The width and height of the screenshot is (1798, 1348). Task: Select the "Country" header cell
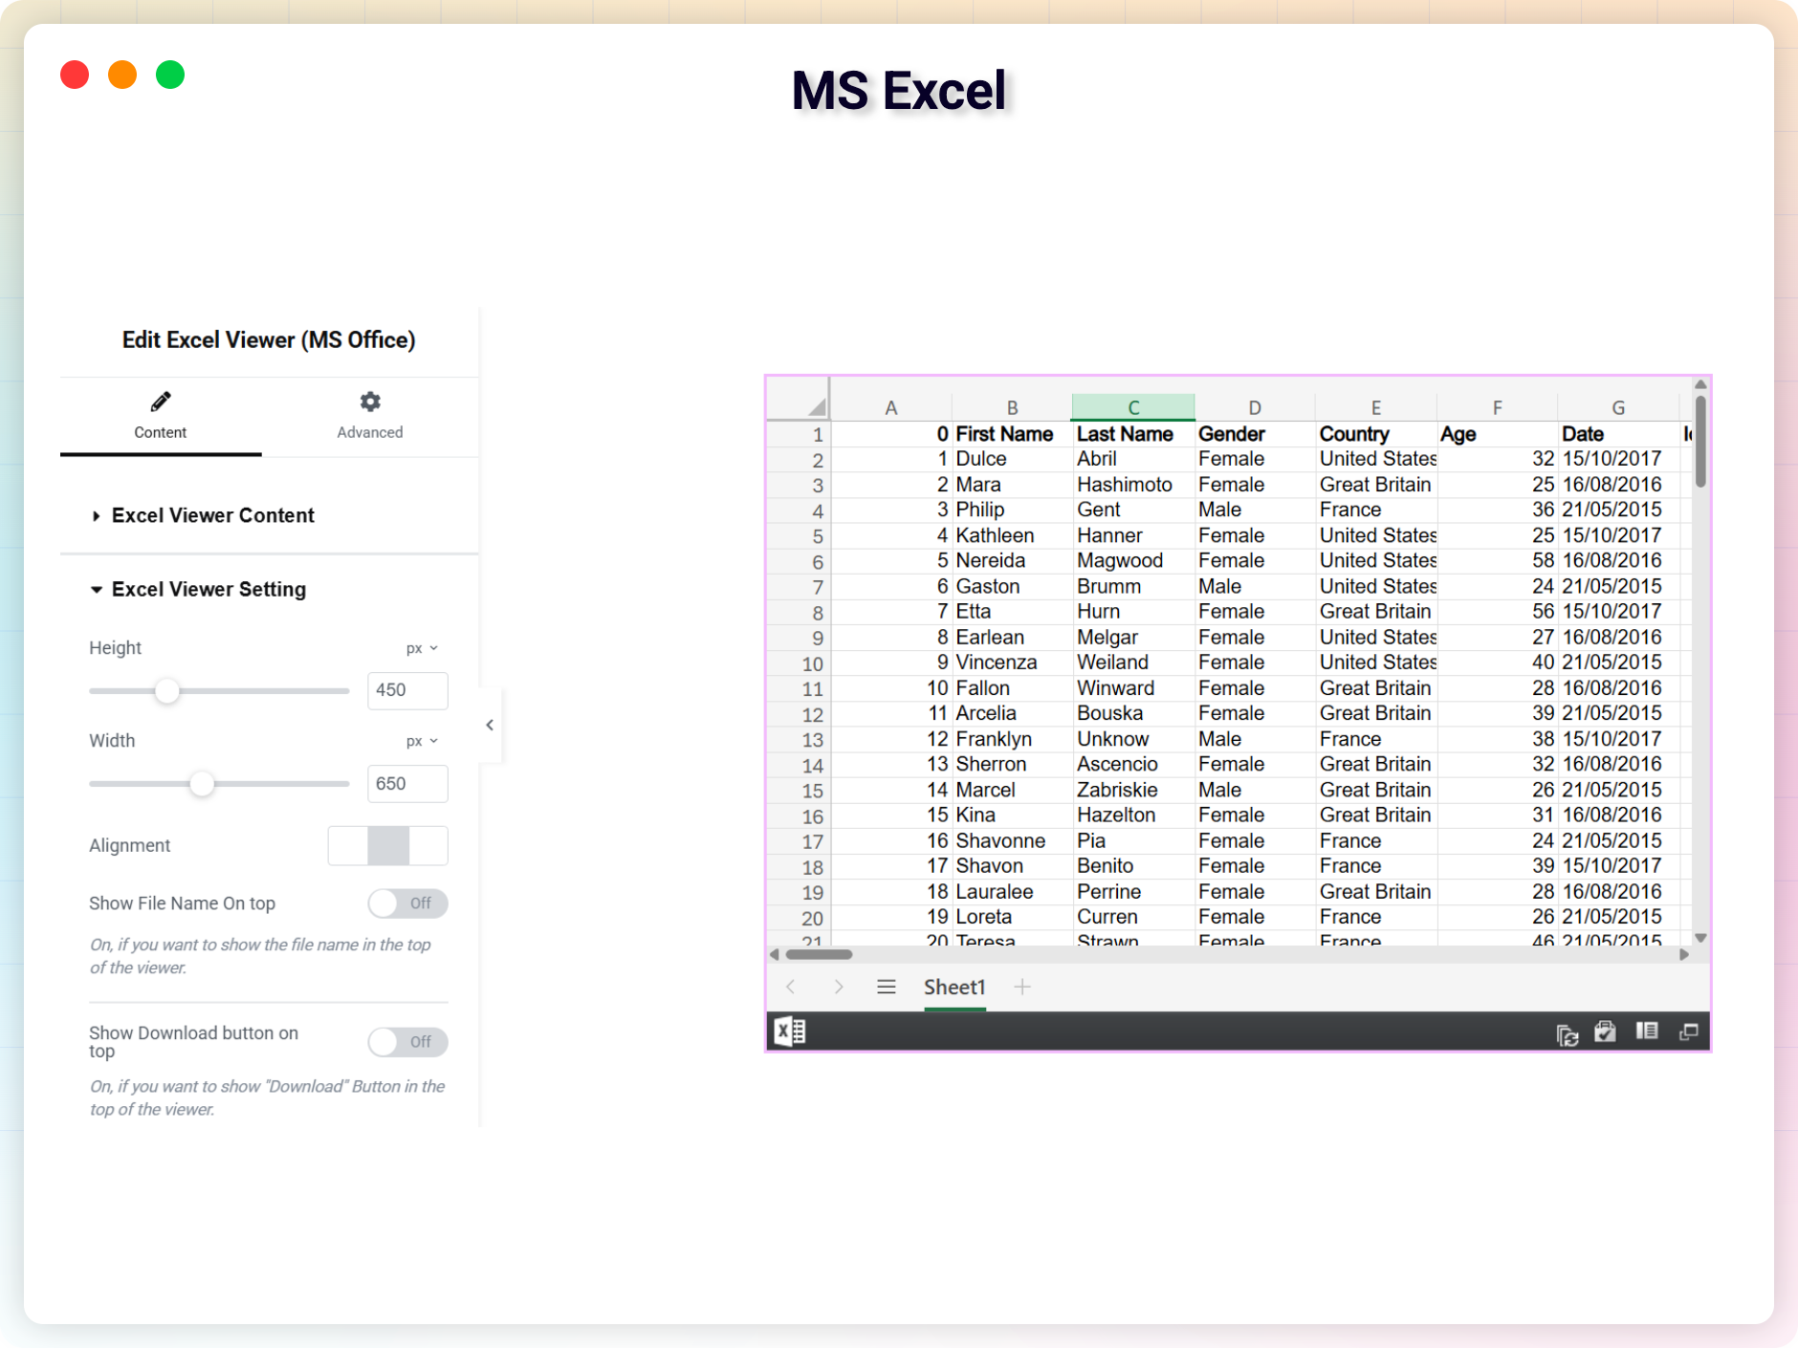pyautogui.click(x=1376, y=434)
